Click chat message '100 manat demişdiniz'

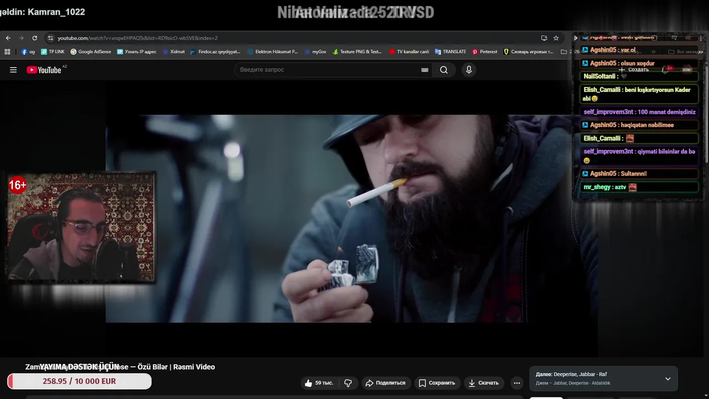[639, 112]
